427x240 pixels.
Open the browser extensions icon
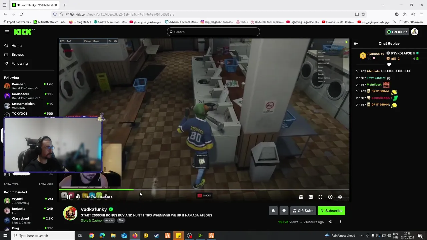[405, 14]
